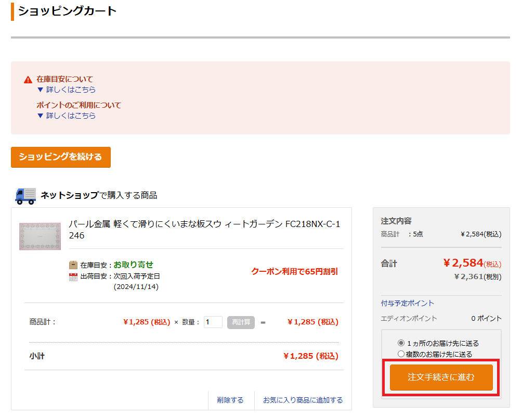This screenshot has height=415, width=522.
Task: Click the calendar icon beside 出荷目安
Action: coord(73,276)
